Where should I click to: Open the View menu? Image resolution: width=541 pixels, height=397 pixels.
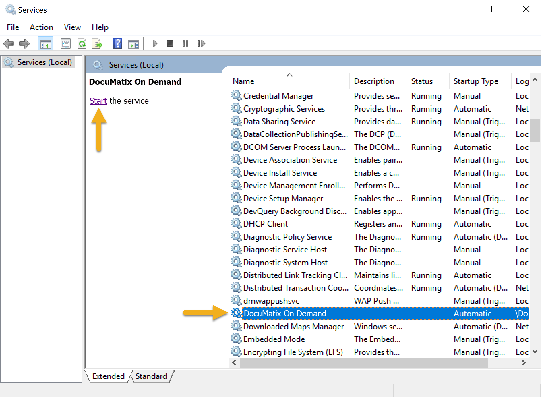click(72, 27)
